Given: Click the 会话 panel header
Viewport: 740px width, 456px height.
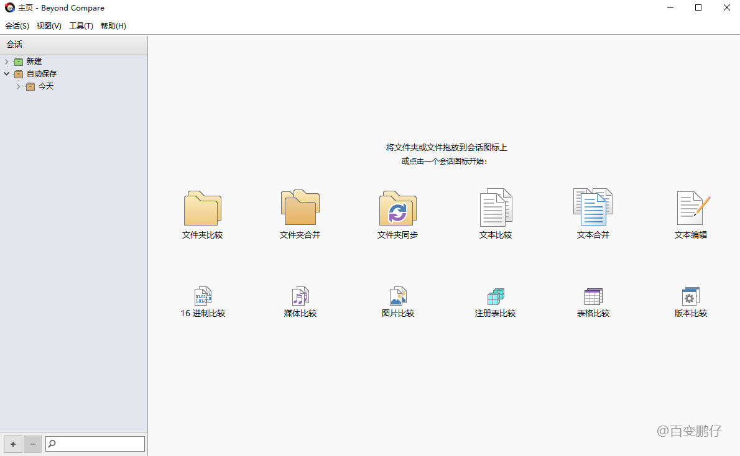Looking at the screenshot, I should click(73, 45).
